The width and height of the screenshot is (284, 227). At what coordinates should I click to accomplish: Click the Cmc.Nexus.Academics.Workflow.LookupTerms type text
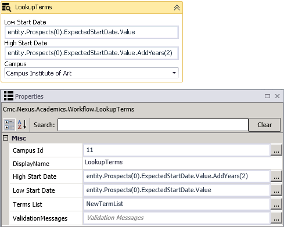(69, 109)
